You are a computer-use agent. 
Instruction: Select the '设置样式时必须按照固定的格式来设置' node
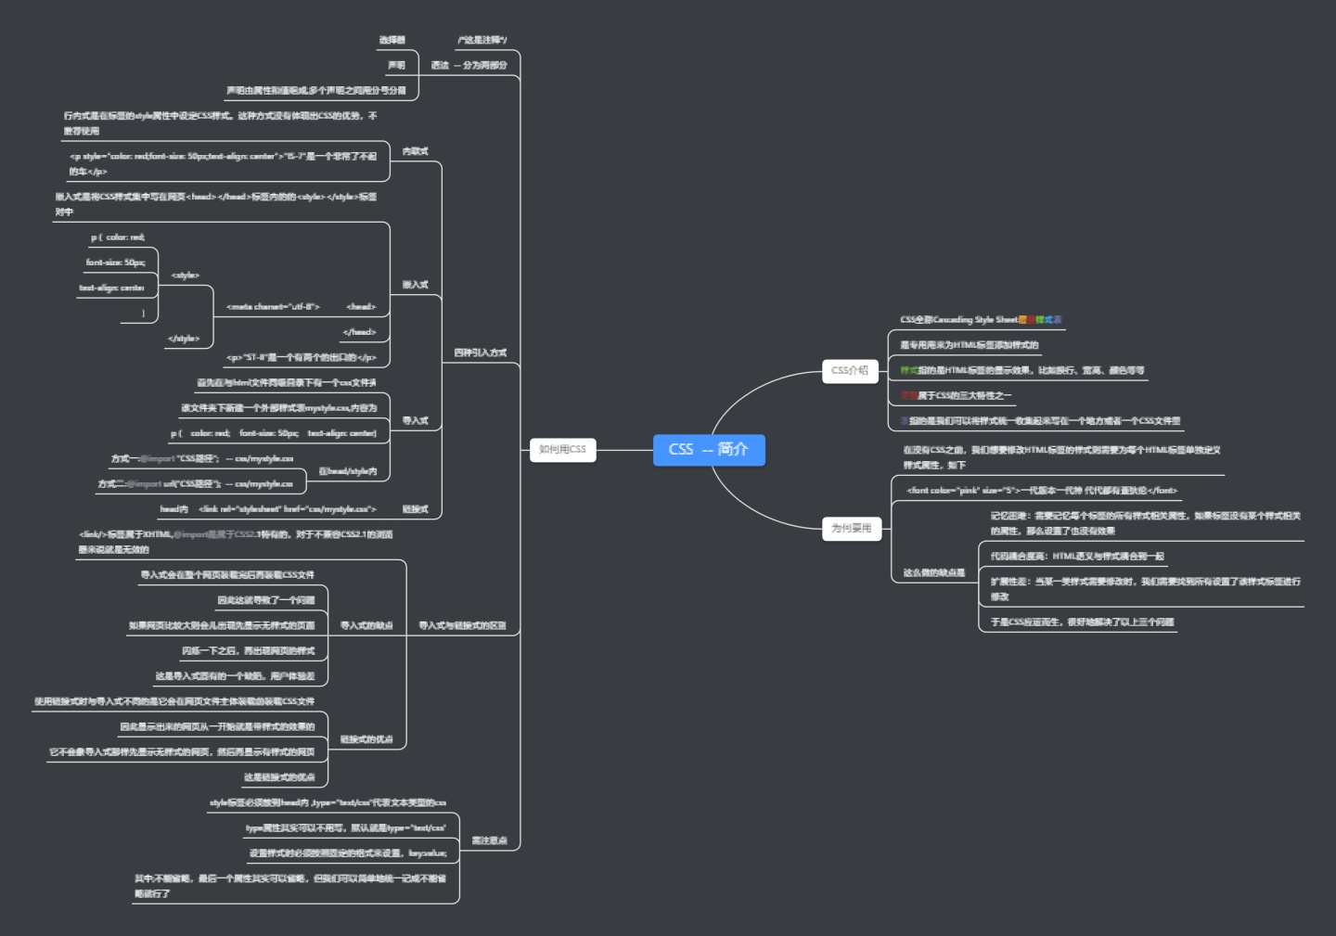pyautogui.click(x=348, y=853)
